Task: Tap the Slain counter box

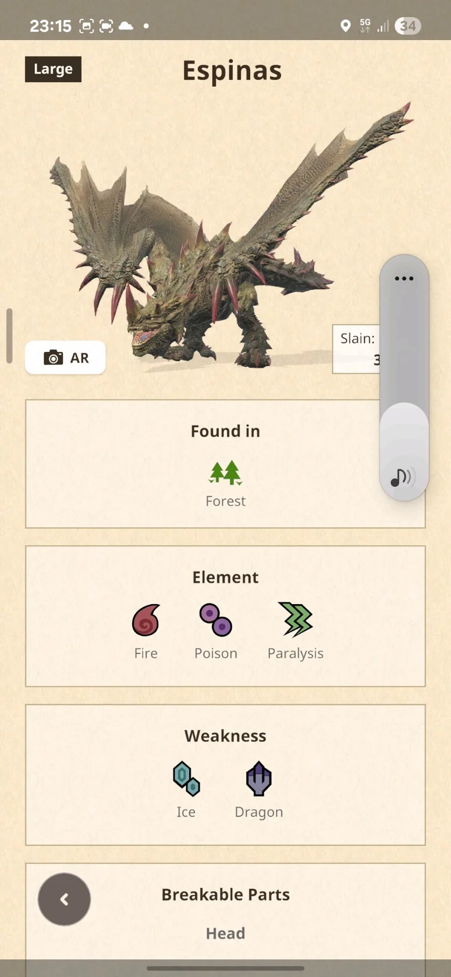Action: (x=356, y=349)
